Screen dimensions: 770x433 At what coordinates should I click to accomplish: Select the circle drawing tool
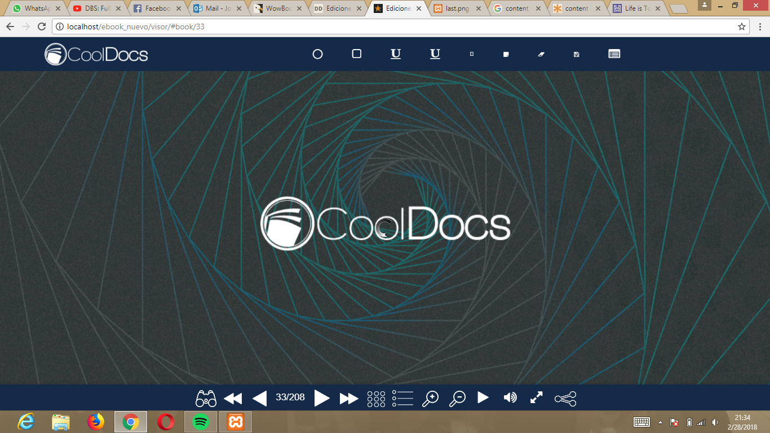(317, 54)
